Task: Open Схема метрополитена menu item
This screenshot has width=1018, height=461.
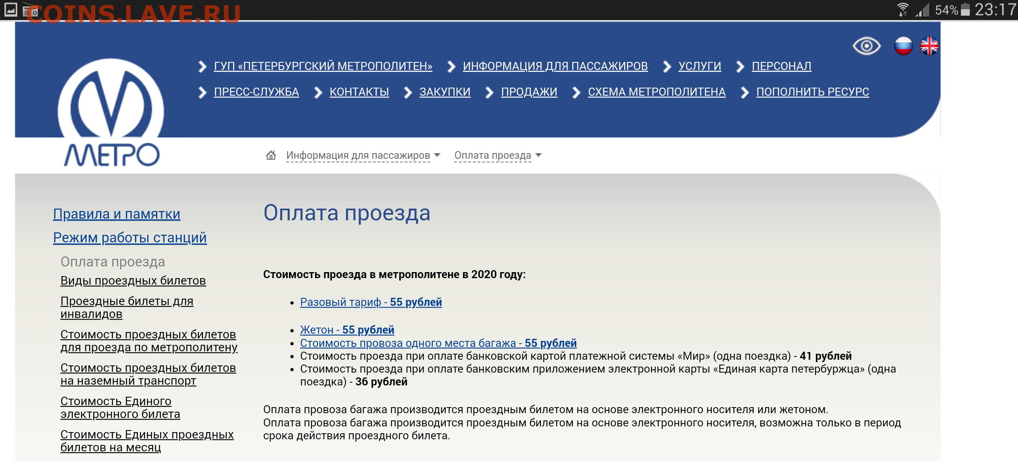Action: pyautogui.click(x=657, y=92)
